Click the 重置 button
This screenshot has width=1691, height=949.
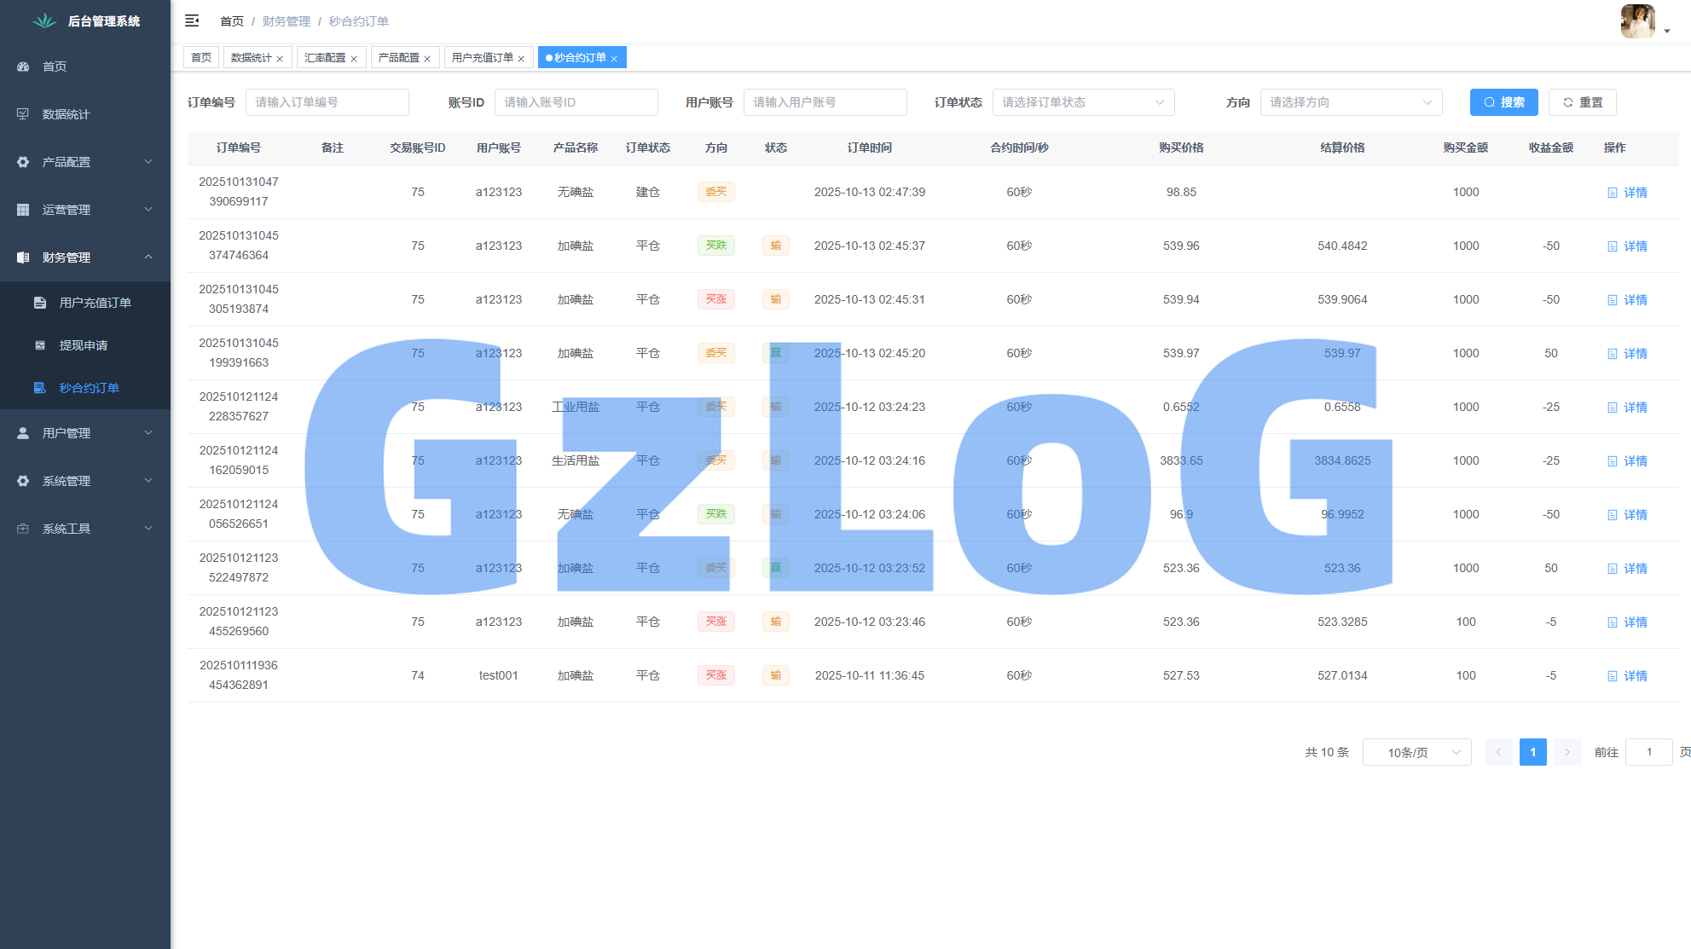tap(1582, 102)
